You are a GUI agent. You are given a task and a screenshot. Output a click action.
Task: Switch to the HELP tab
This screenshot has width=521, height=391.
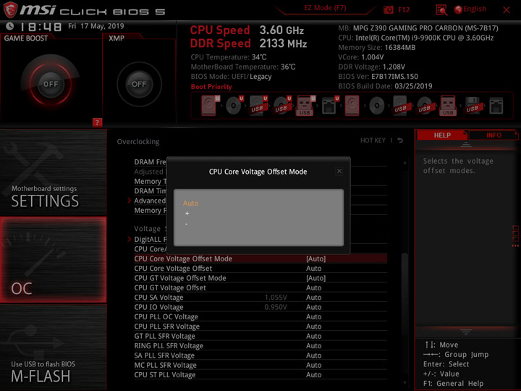point(442,135)
